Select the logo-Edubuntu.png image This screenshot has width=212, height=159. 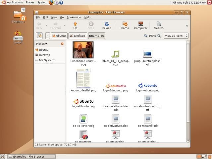click(116, 86)
